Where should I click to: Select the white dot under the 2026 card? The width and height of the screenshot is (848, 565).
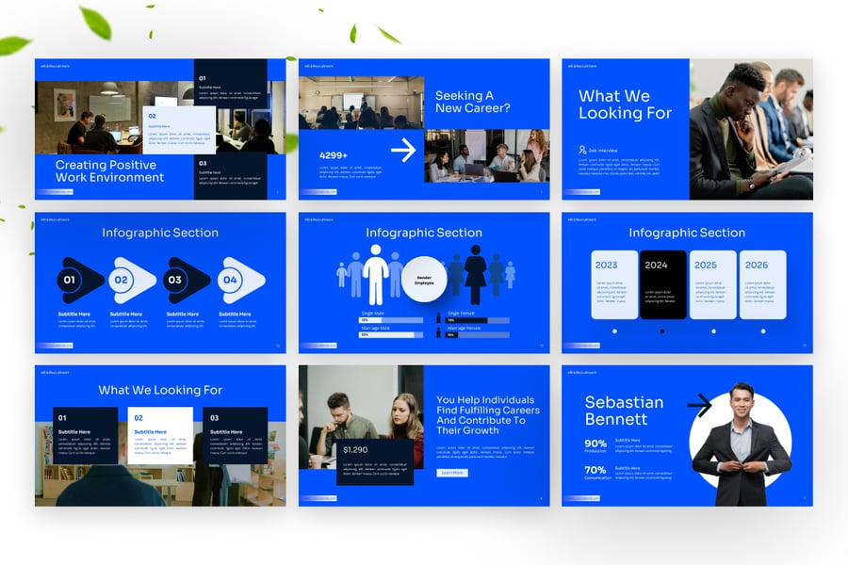(761, 331)
